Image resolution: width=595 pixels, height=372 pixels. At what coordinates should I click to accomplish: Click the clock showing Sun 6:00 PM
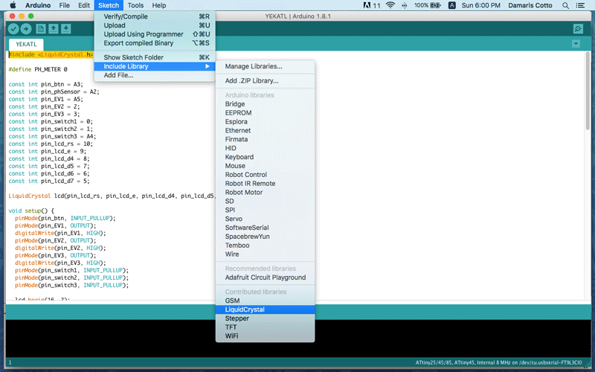tap(480, 5)
